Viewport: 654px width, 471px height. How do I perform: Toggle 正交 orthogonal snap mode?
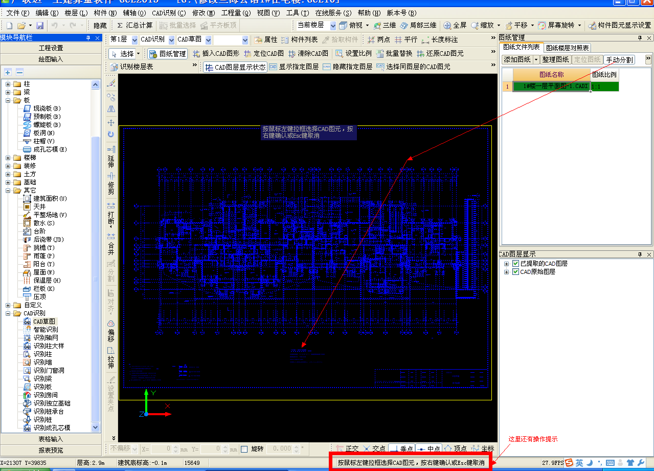point(346,449)
